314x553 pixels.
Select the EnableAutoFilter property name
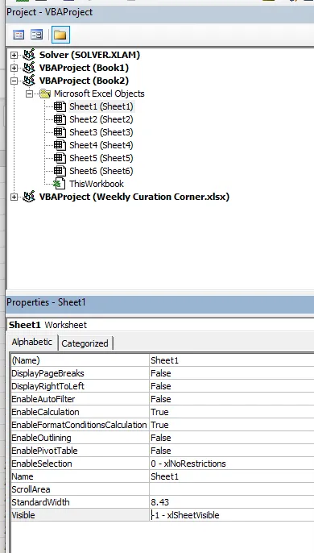click(x=80, y=399)
